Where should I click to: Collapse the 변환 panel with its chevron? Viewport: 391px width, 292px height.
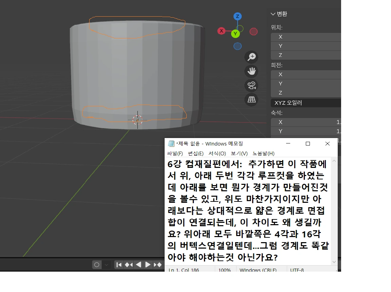[x=273, y=14]
